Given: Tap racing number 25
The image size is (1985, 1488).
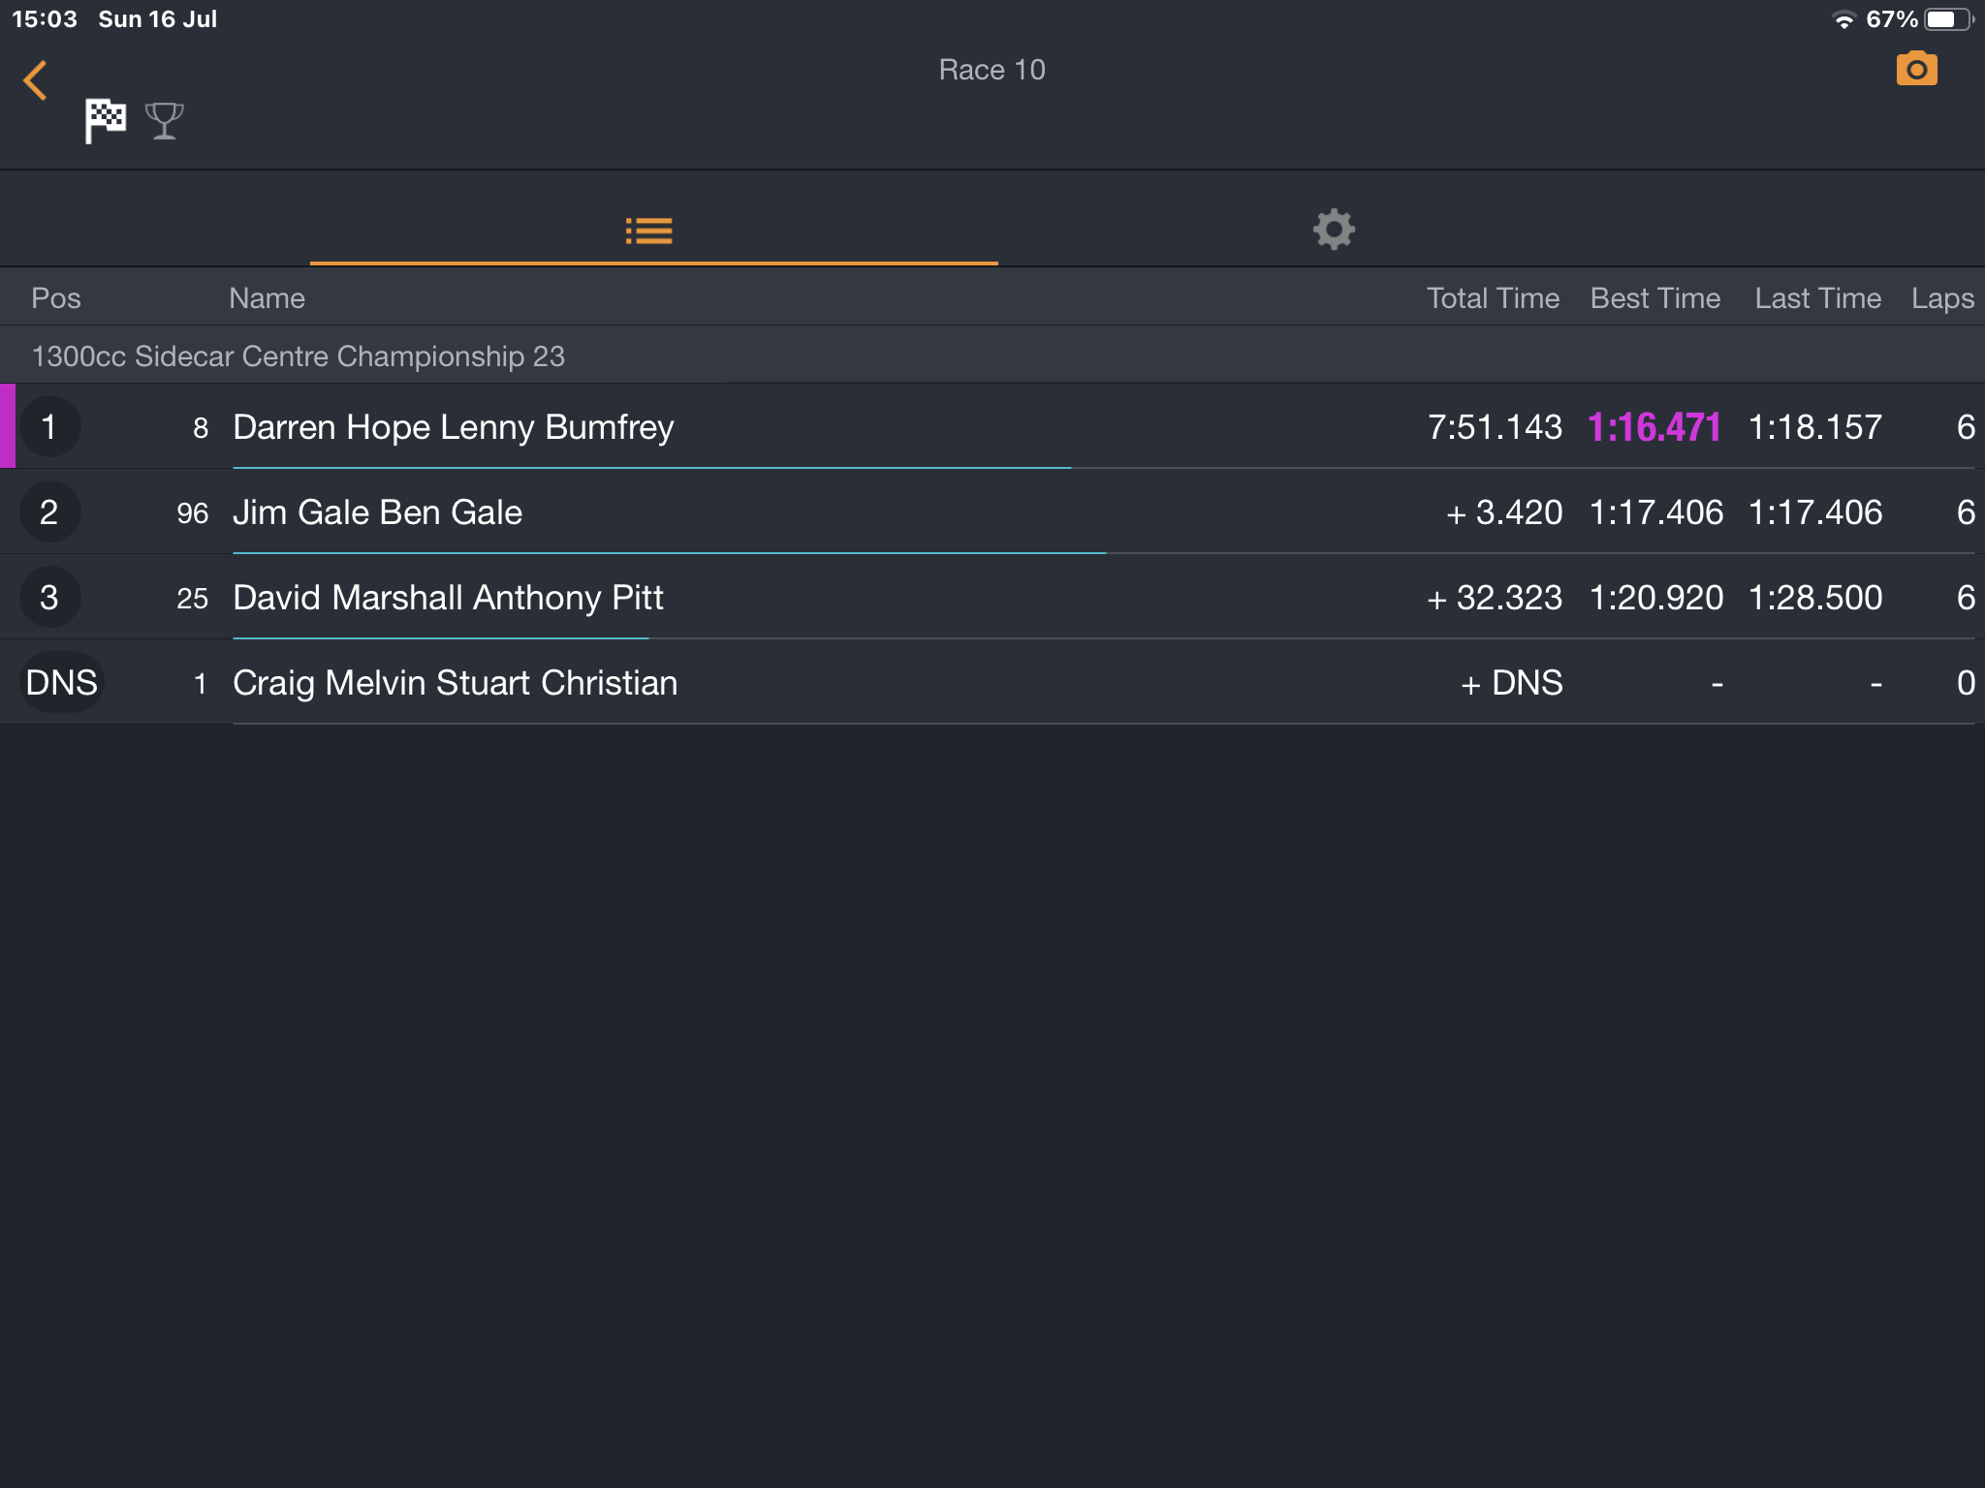Looking at the screenshot, I should pos(192,599).
